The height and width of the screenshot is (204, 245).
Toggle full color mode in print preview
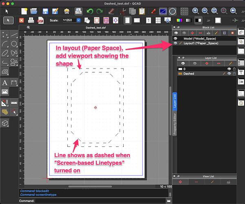tap(179, 20)
